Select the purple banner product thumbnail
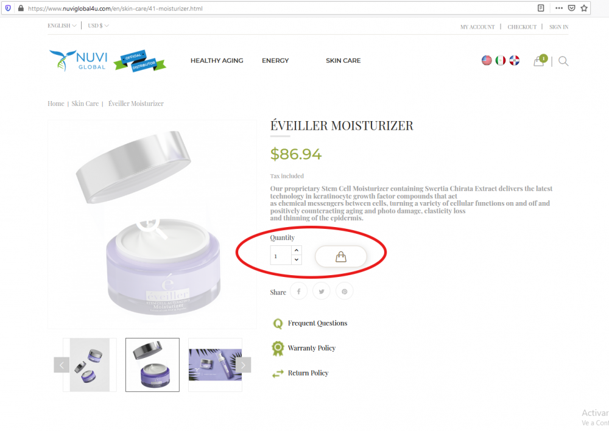This screenshot has height=431, width=609. coord(215,365)
